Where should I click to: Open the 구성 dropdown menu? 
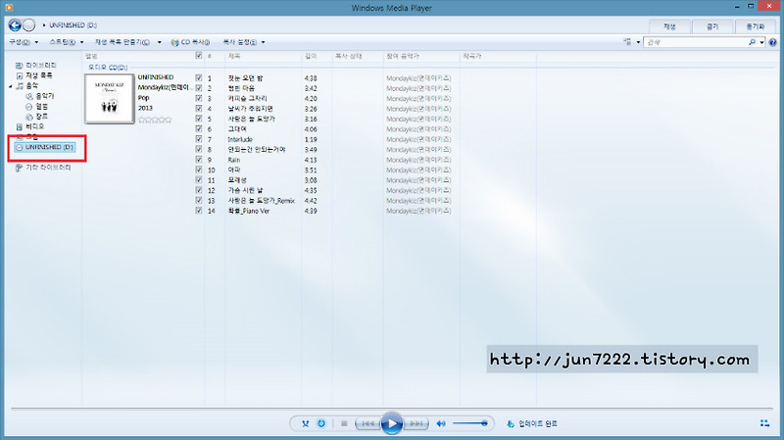pos(24,42)
